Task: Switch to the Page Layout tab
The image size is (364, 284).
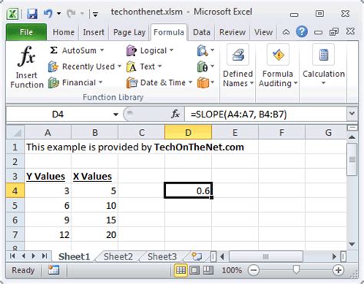Action: click(x=129, y=32)
